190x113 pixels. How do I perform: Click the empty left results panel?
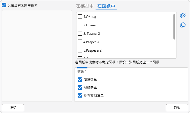click(x=37, y=56)
